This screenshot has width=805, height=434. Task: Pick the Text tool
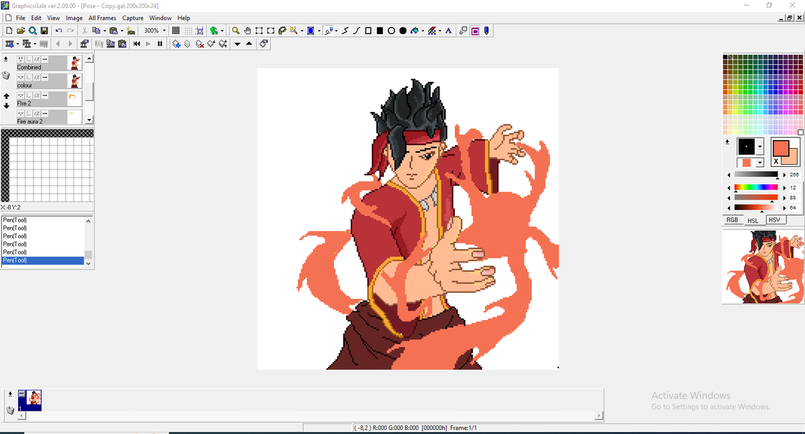click(448, 31)
